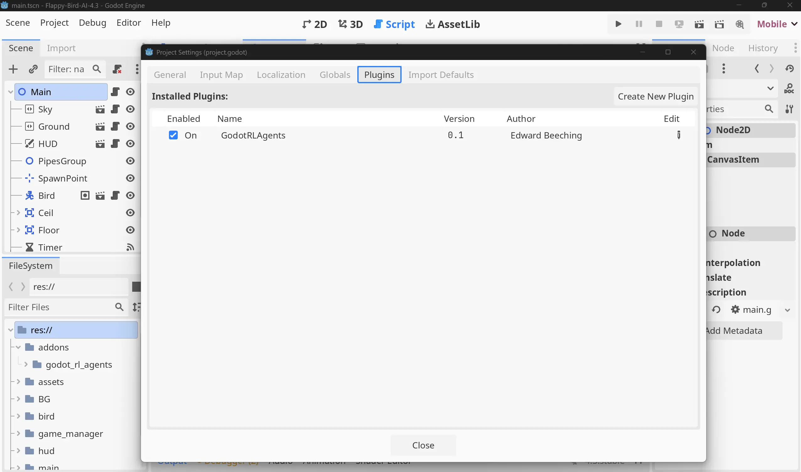Switch to the 3D workspace
Image resolution: width=801 pixels, height=472 pixels.
tap(350, 24)
